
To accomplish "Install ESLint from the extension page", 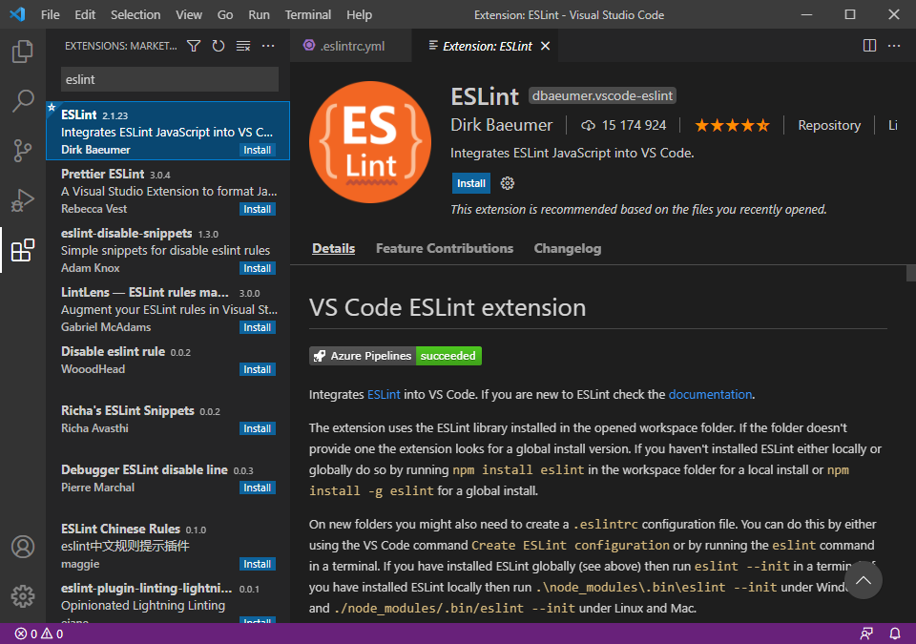I will (x=470, y=183).
